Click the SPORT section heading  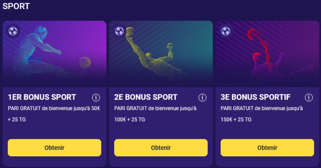coord(16,5)
